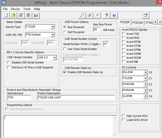This screenshot has width=162, height=138.
Task: Click the New template toolbar icon
Action: click(x=6, y=15)
